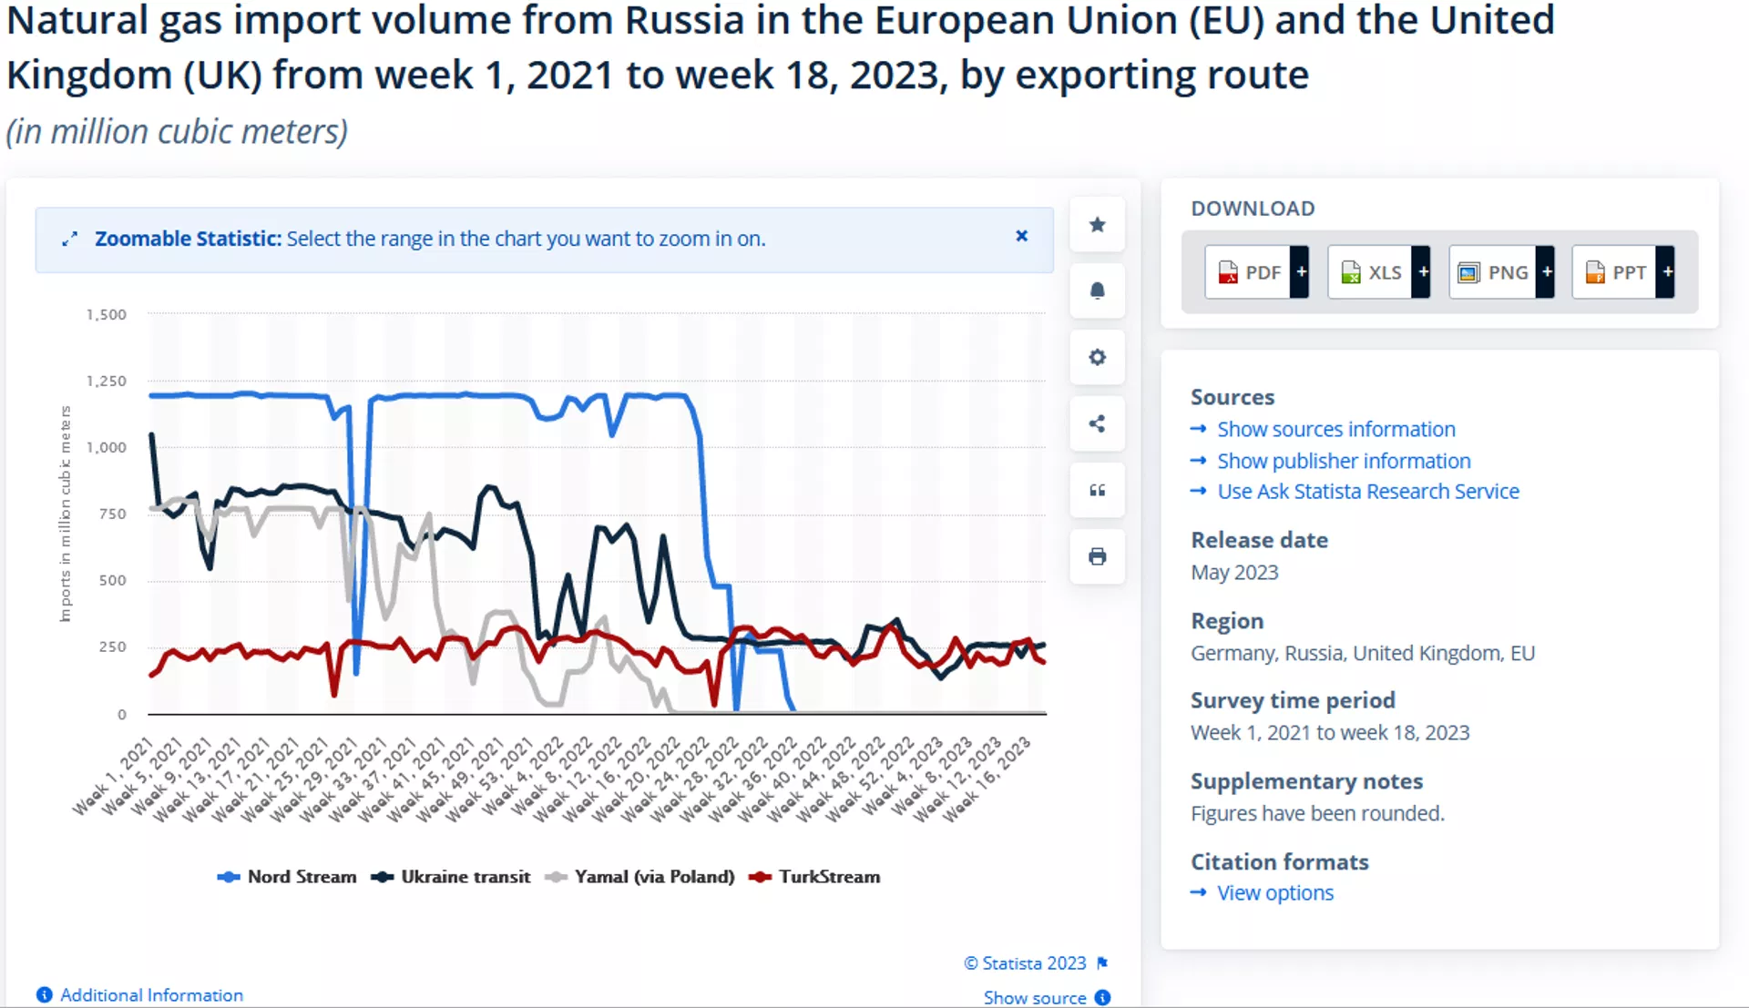Open Show publisher information link
This screenshot has height=1008, width=1749.
[x=1344, y=461]
